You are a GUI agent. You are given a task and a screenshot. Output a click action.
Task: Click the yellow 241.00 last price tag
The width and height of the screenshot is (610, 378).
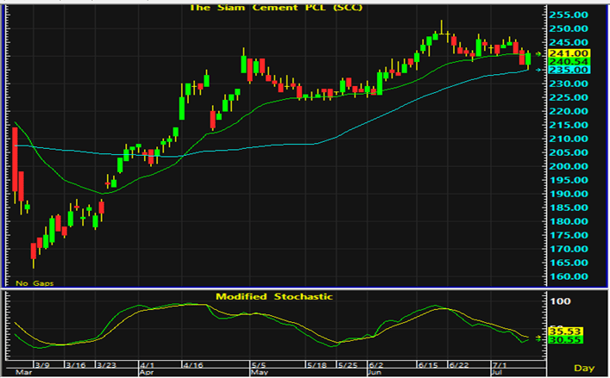click(x=569, y=53)
